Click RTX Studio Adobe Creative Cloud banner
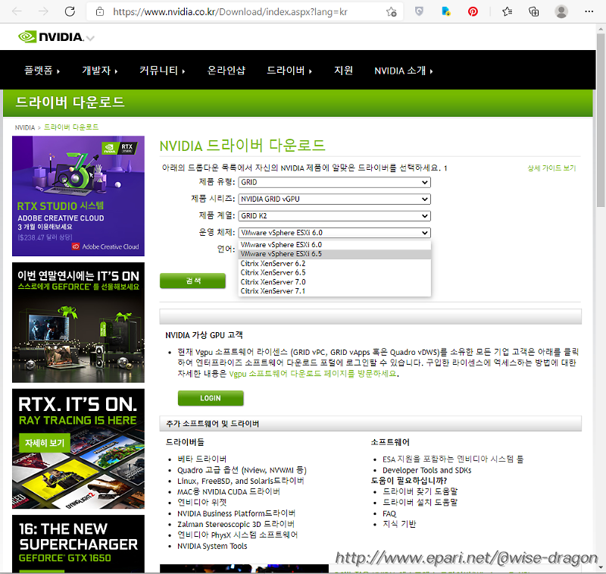This screenshot has height=574, width=606. (79, 196)
